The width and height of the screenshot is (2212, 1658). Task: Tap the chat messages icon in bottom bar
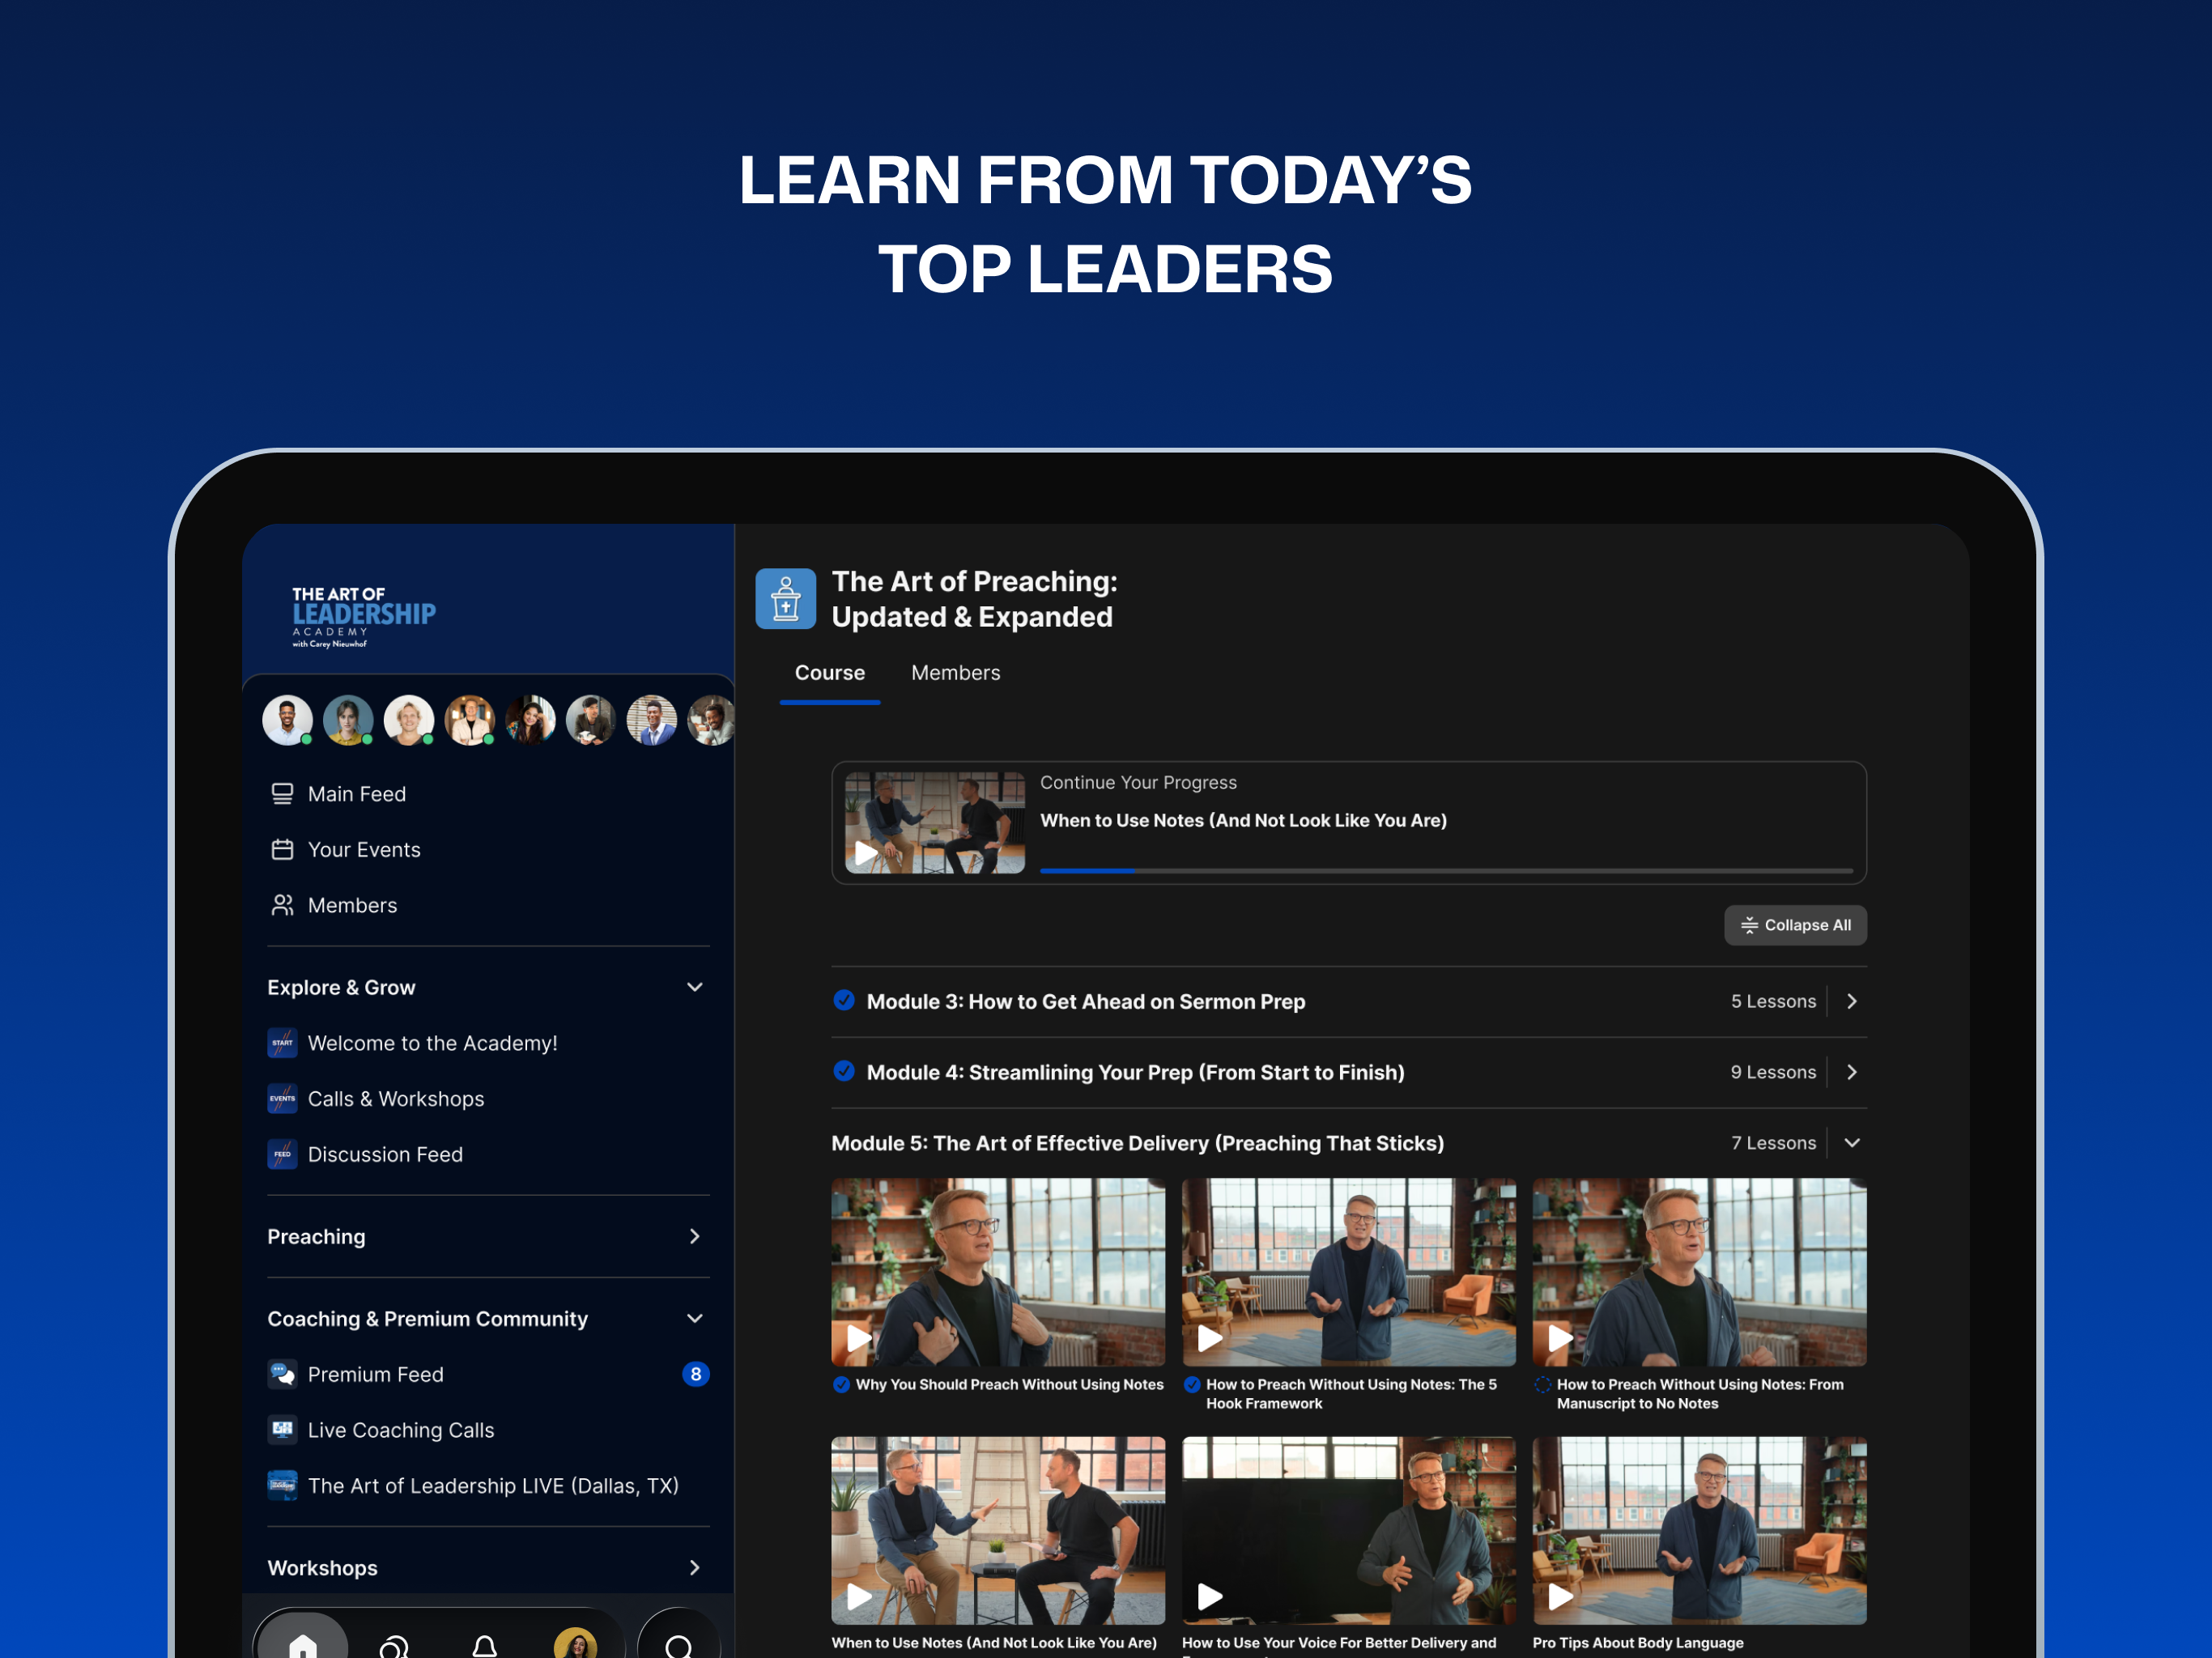394,1646
